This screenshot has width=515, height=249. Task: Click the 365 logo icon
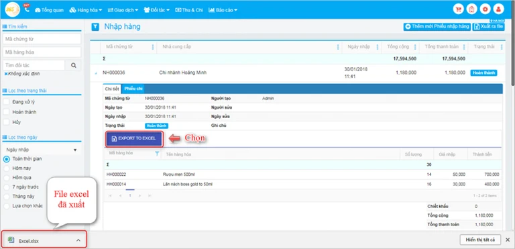coord(13,9)
